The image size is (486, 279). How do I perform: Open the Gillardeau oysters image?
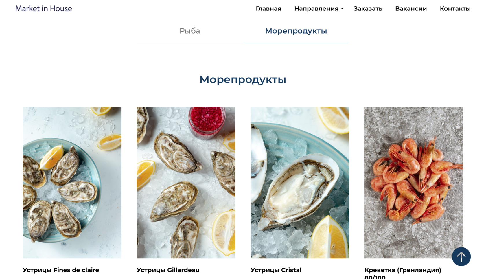186,182
